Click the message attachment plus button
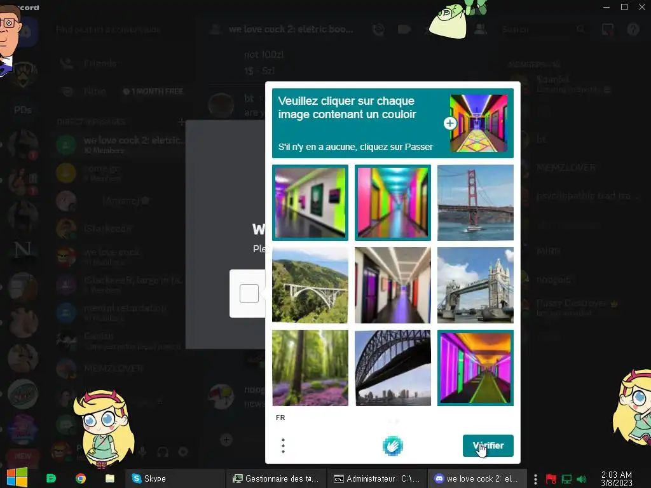Screen dimensions: 651x488 click(226, 440)
